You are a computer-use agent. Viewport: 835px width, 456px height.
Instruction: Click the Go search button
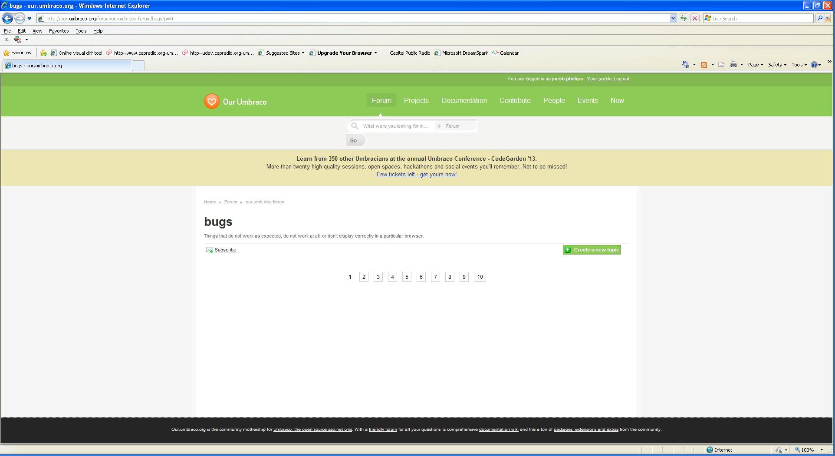[x=355, y=141]
